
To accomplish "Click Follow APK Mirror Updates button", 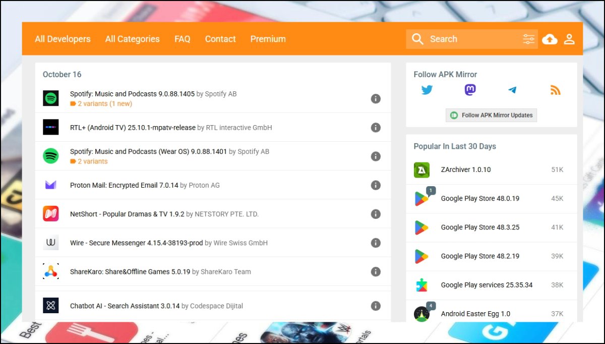I will [491, 115].
